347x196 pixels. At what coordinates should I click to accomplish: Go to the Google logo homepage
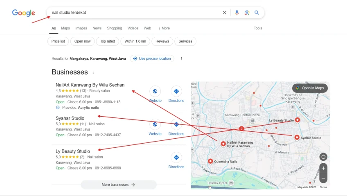pyautogui.click(x=23, y=13)
